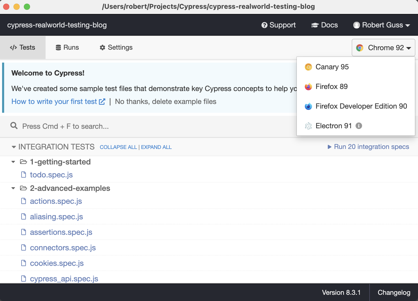Viewport: 418px width, 301px height.
Task: Open assertions.spec.js spec file
Action: (61, 232)
